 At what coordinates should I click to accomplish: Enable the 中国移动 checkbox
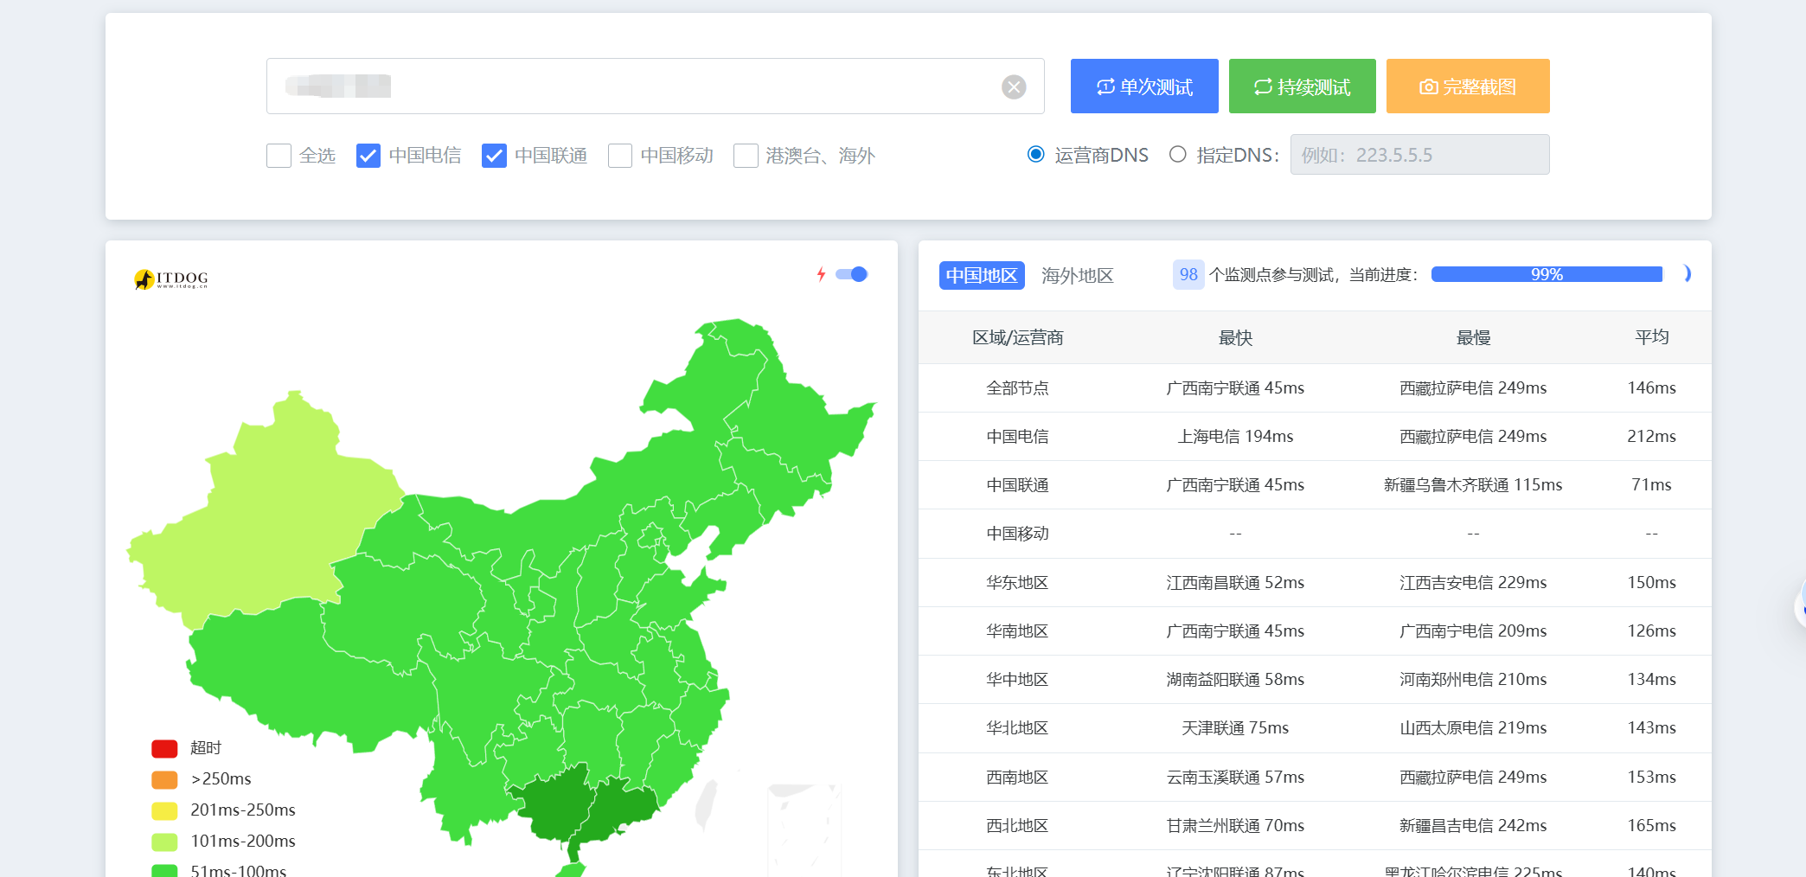coord(620,156)
